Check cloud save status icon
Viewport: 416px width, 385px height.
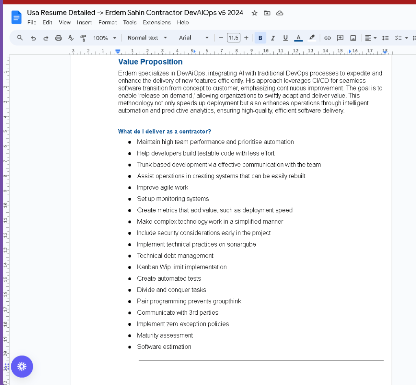click(x=280, y=13)
